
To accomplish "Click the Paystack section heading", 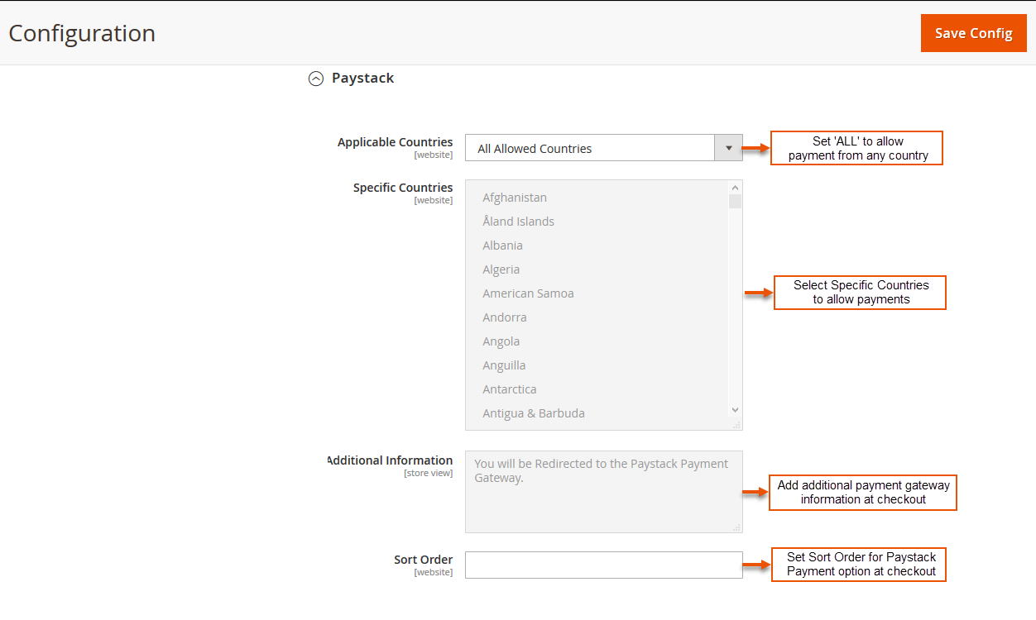I will click(x=362, y=78).
